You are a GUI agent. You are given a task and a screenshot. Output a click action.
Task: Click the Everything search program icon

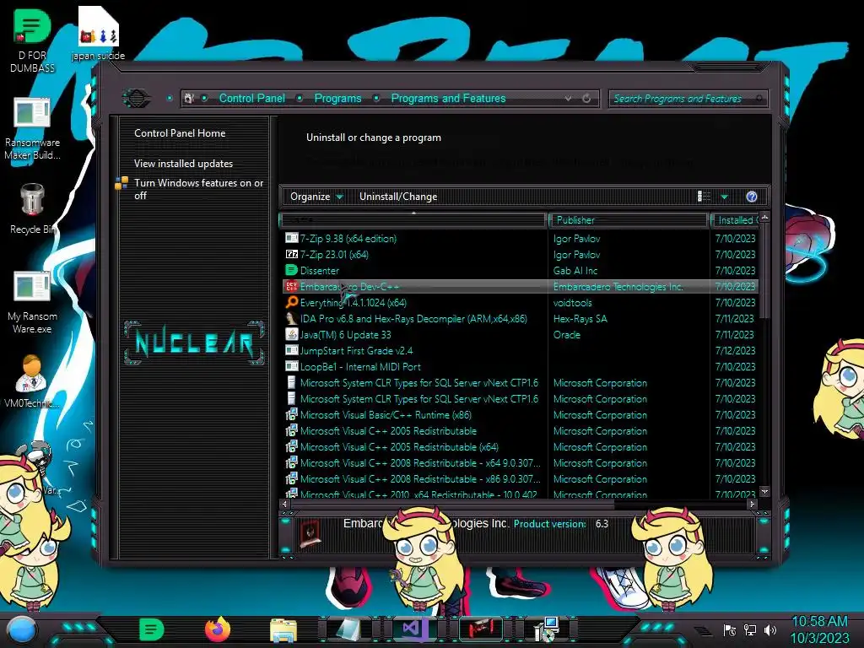point(291,303)
